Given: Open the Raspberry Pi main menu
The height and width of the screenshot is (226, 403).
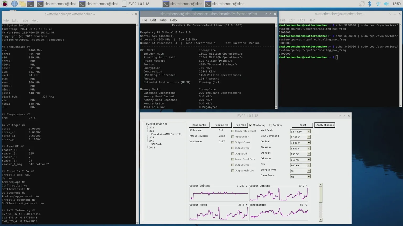Looking at the screenshot, I should click(x=5, y=4).
